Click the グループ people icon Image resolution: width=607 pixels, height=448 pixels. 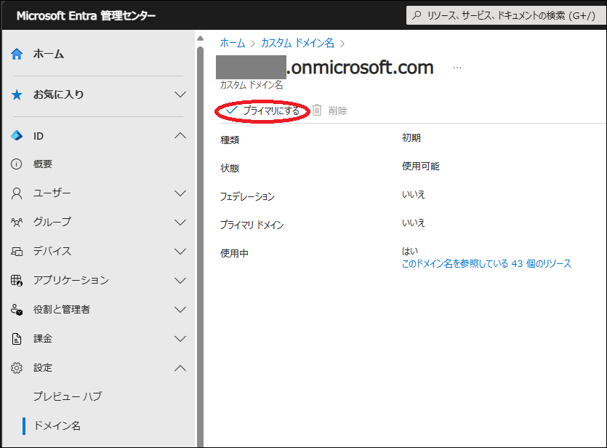16,222
